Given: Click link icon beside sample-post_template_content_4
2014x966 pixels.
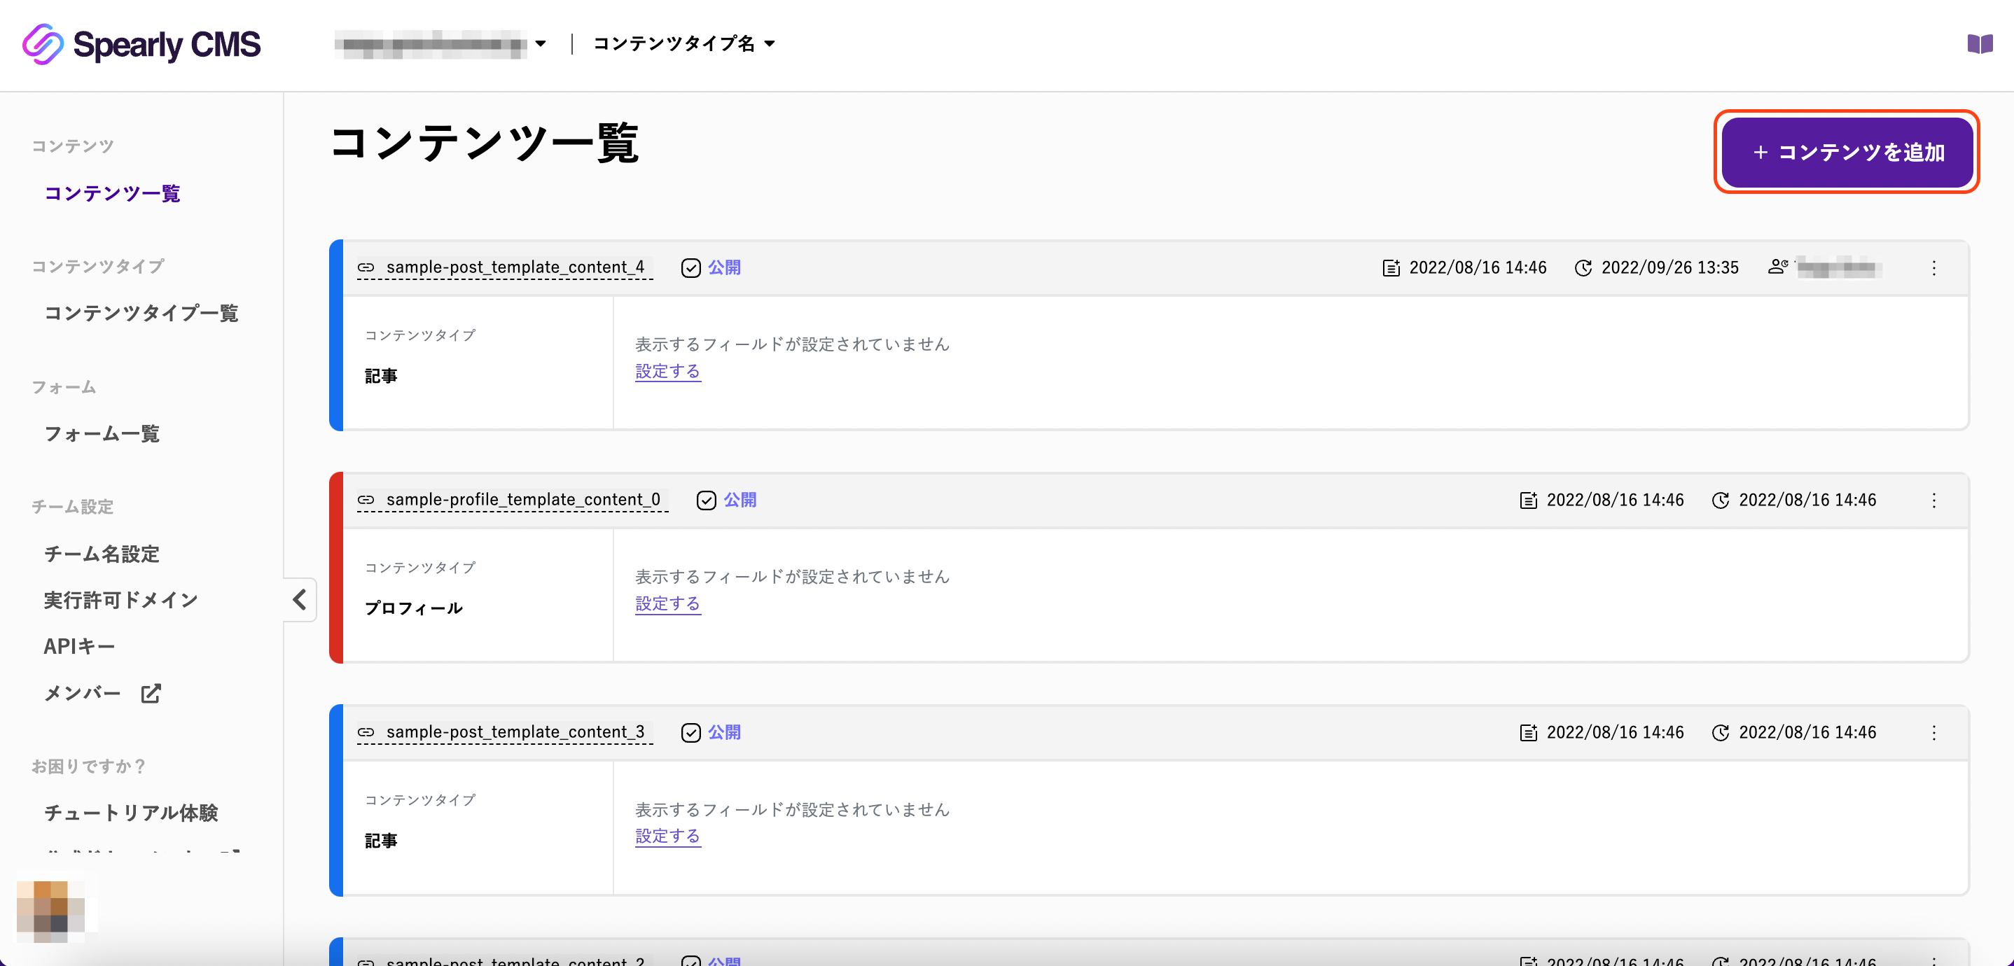Looking at the screenshot, I should [x=366, y=267].
